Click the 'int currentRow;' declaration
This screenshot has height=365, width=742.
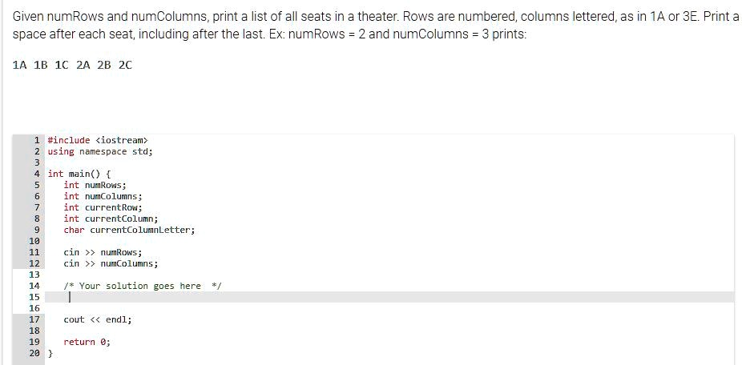click(103, 207)
